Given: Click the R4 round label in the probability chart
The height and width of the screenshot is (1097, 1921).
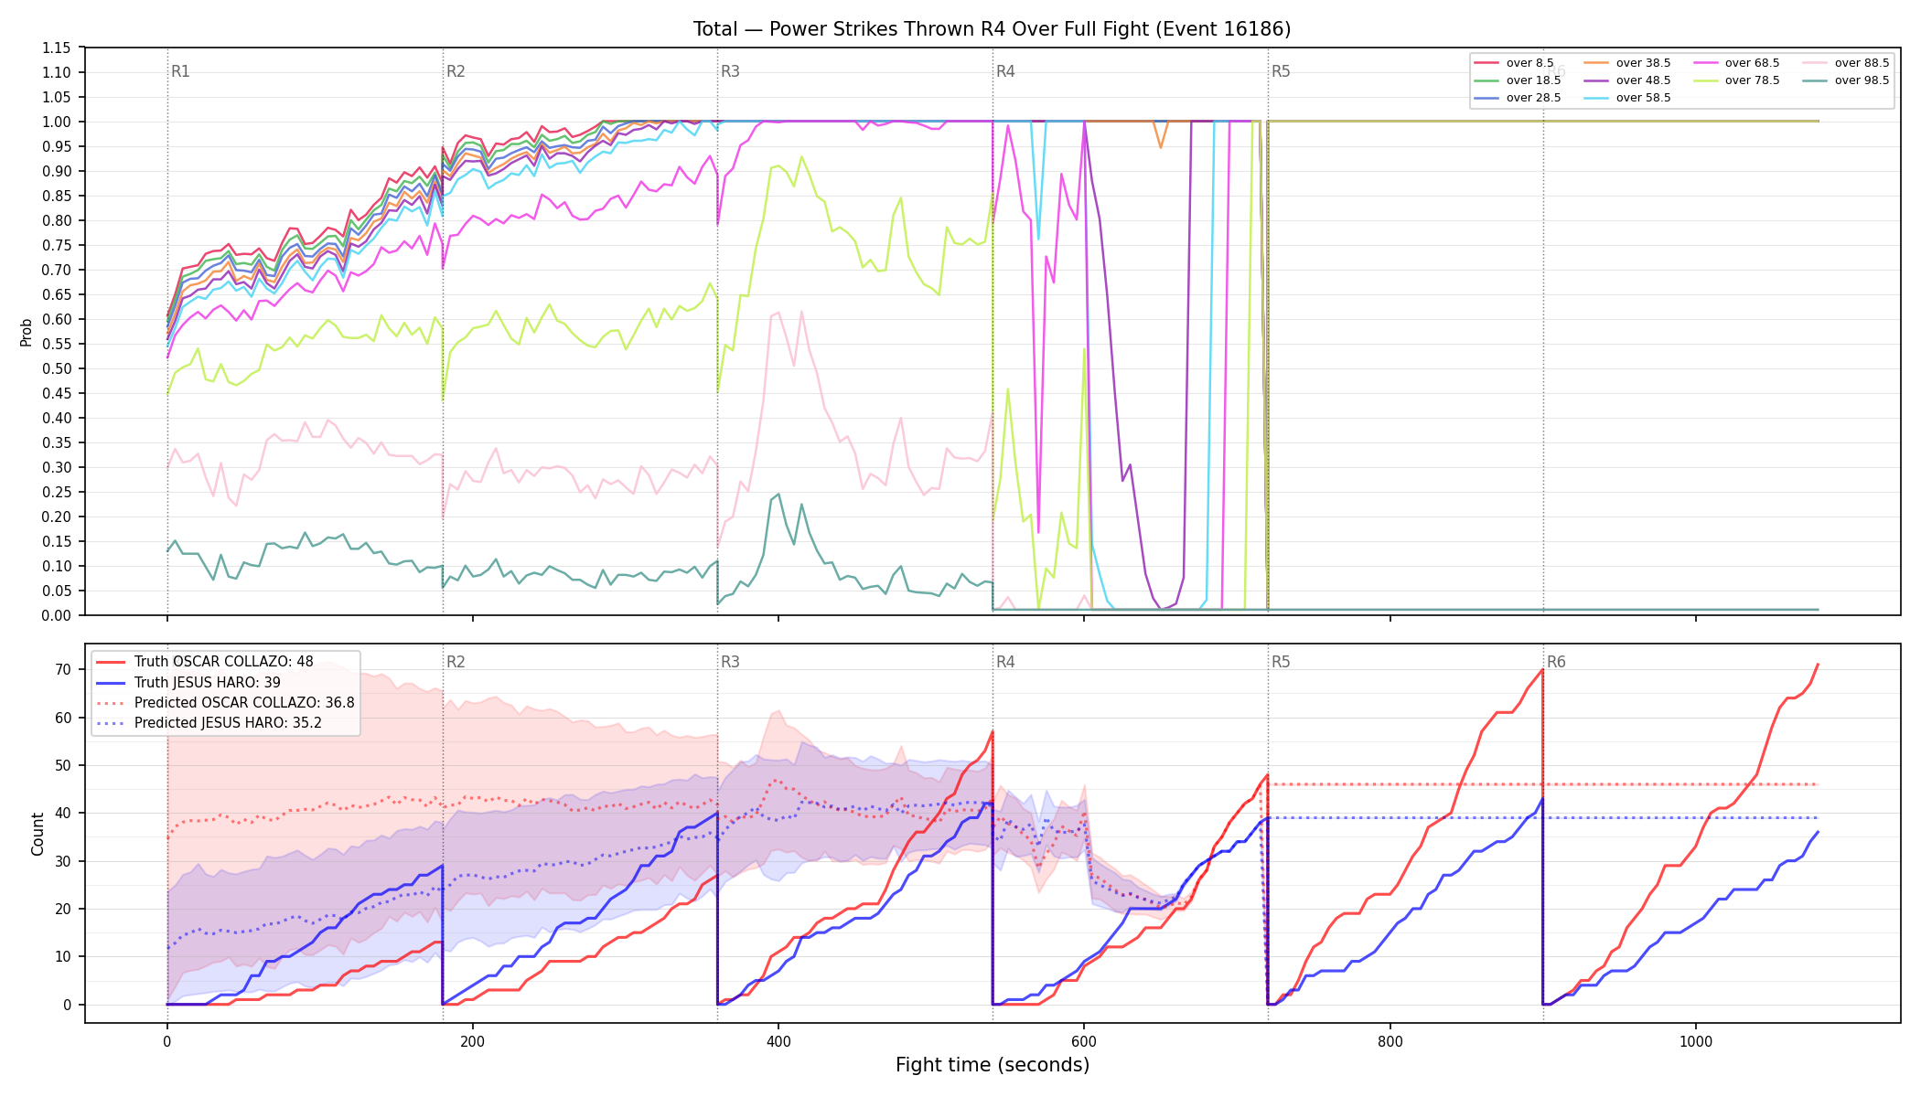Looking at the screenshot, I should [1005, 71].
